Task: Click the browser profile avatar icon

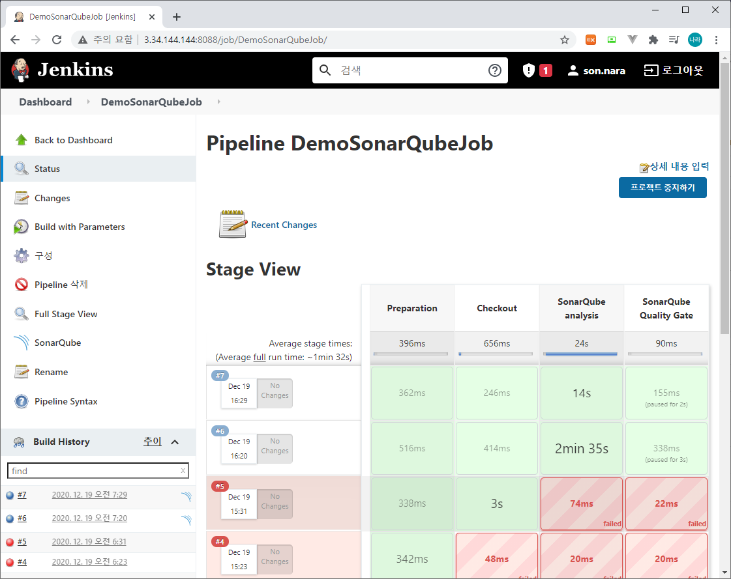Action: coord(694,40)
